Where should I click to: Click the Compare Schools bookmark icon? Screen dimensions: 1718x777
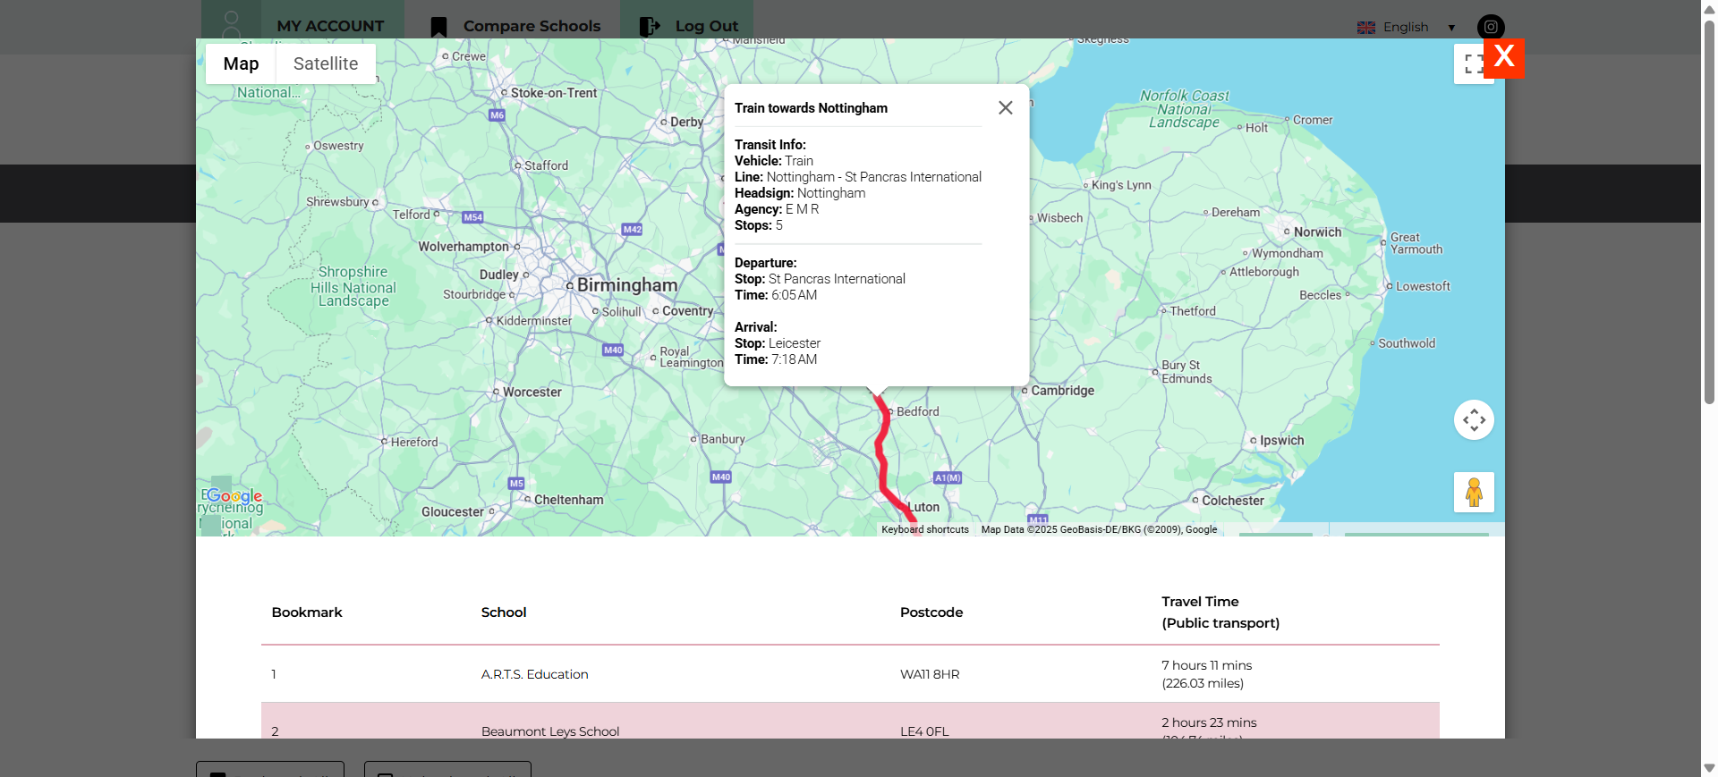[x=438, y=27]
